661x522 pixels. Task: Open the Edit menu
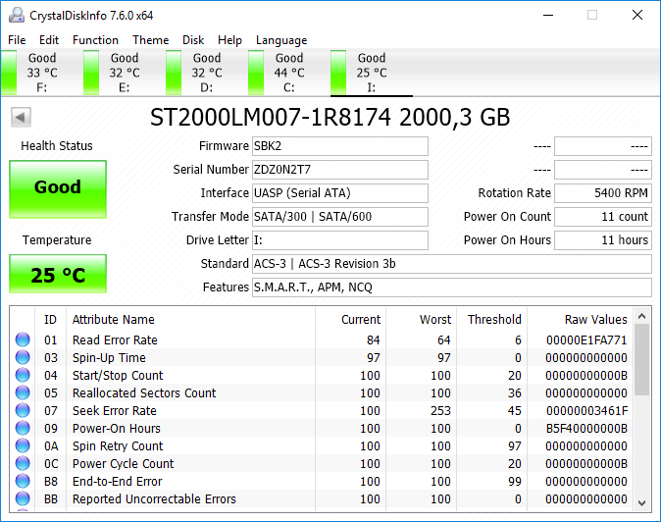coord(49,40)
